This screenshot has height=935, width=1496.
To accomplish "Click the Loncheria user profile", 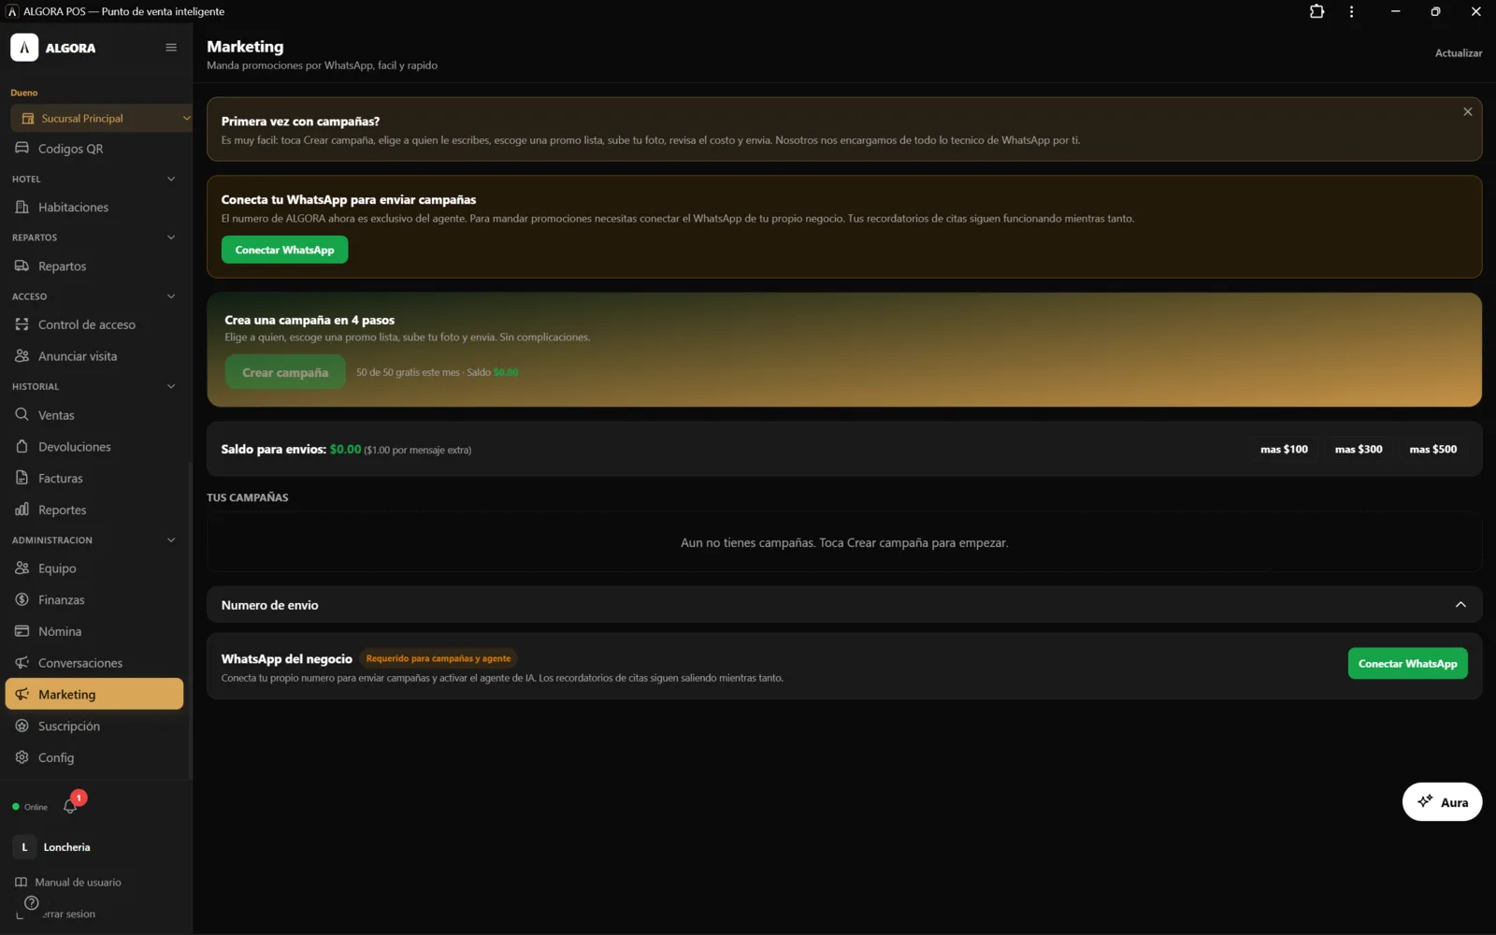I will click(53, 847).
